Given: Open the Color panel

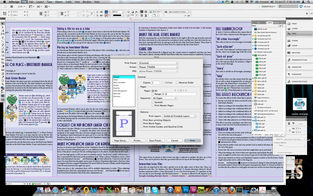Looking at the screenshot, I should pos(299,45).
